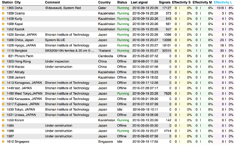The image size is (235, 145).
Task: Click the Effectivity S column header
Action: (x=181, y=2)
